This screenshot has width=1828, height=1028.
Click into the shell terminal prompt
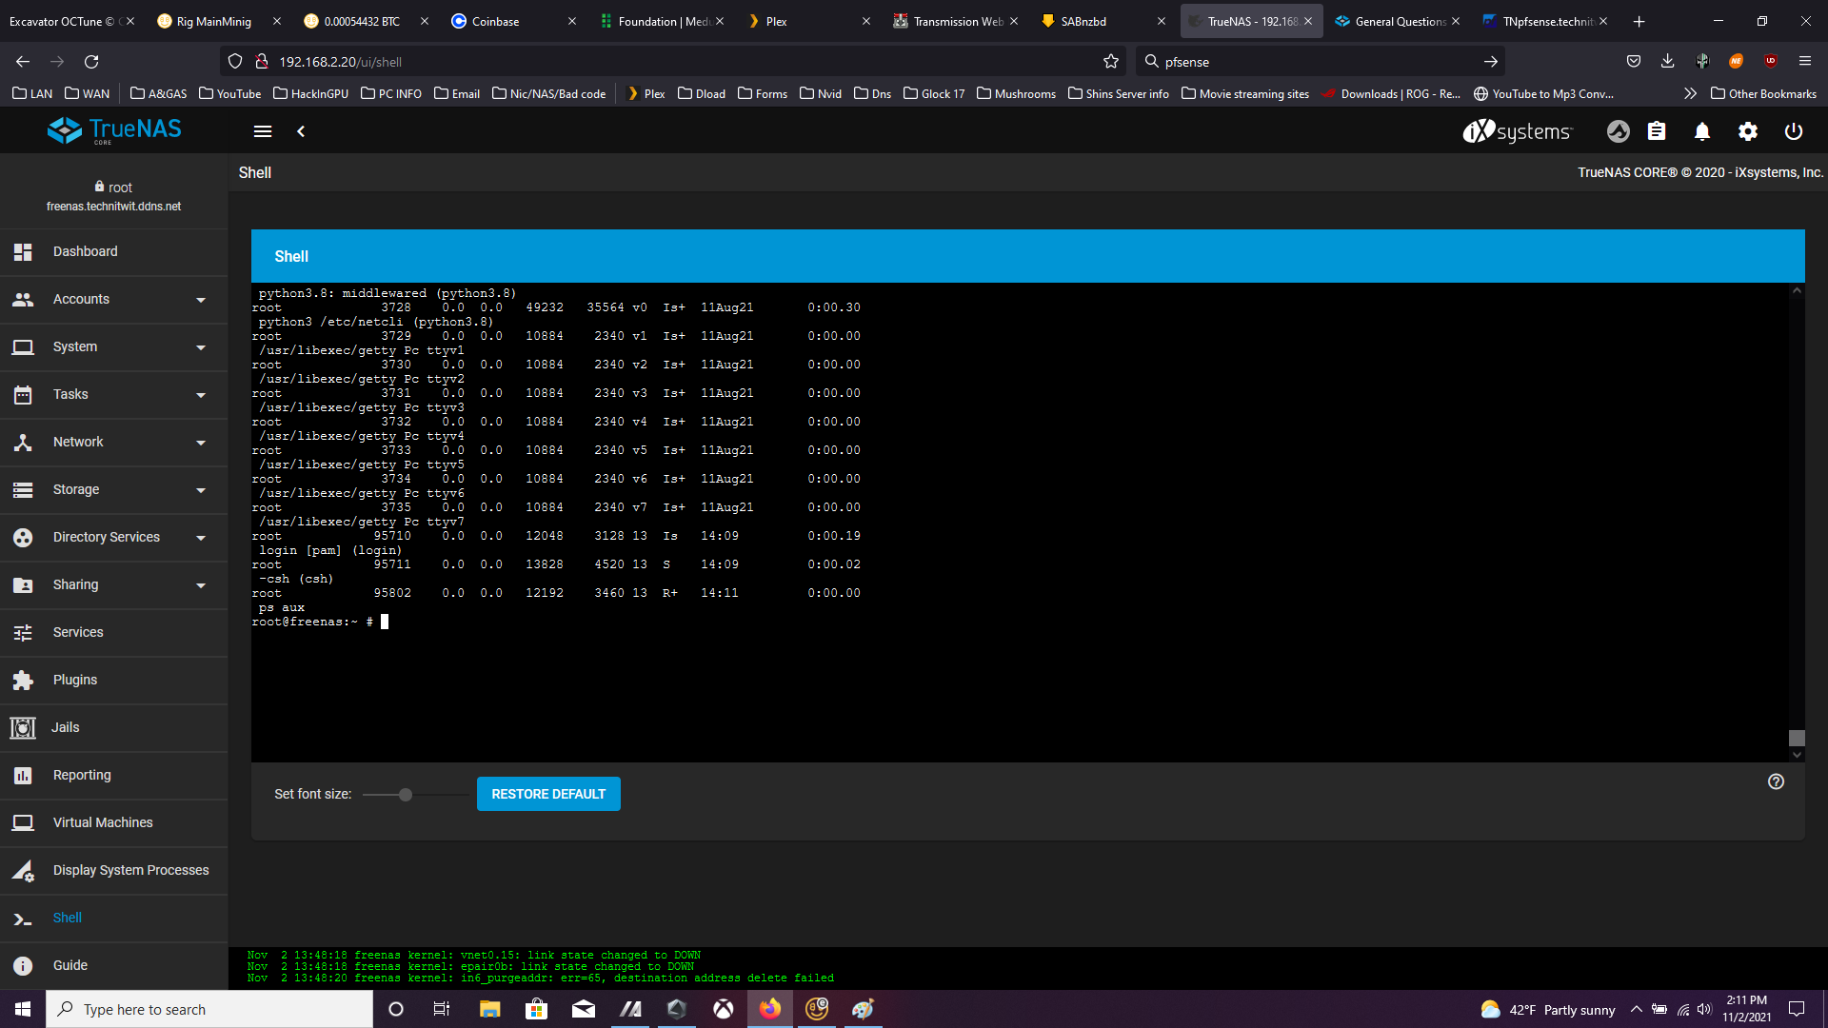click(385, 622)
